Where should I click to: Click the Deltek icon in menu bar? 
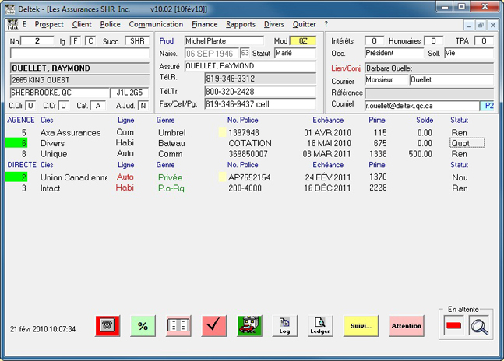pyautogui.click(x=12, y=24)
